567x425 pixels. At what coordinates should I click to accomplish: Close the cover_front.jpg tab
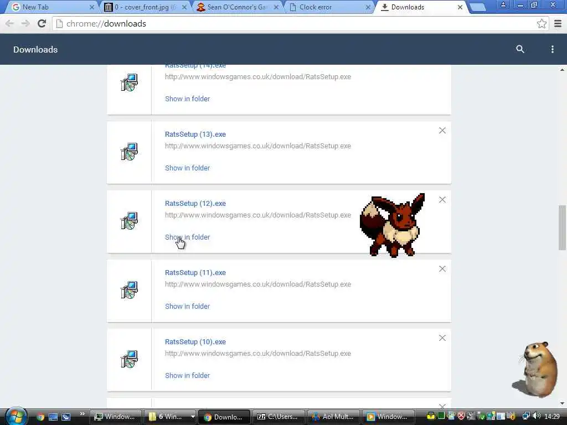click(x=184, y=7)
